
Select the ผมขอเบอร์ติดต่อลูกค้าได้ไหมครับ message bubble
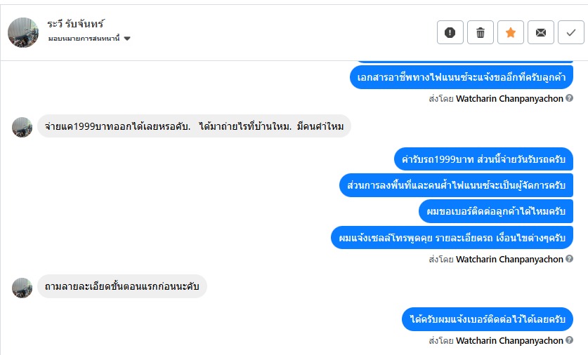[495, 211]
